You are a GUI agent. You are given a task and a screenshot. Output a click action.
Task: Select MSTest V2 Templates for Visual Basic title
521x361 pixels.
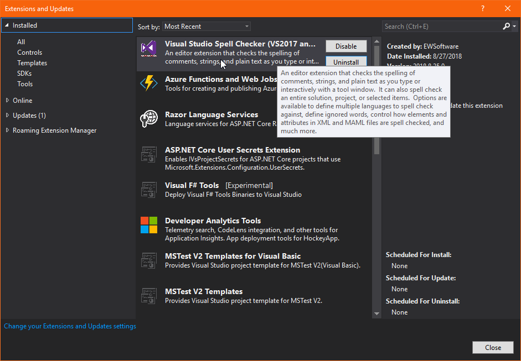coord(233,256)
